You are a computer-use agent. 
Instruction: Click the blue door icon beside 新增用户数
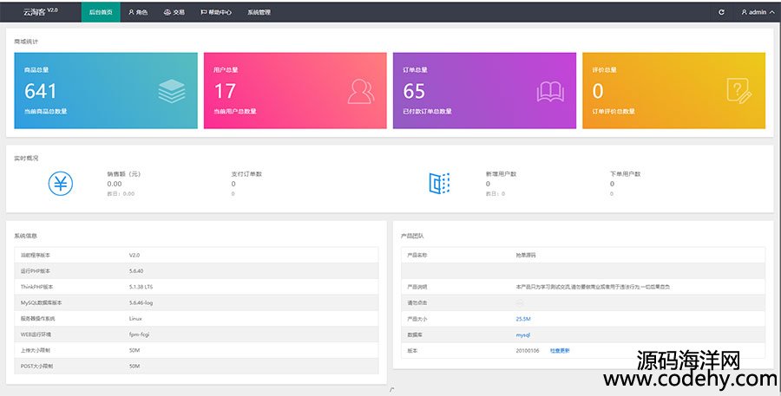(x=440, y=184)
